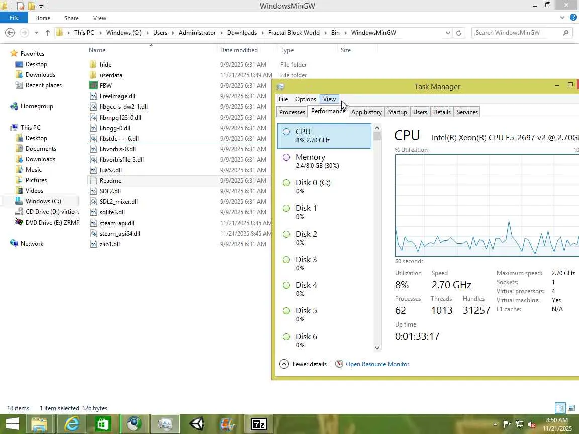Select the Readme text file icon
This screenshot has height=434, width=579.
tap(93, 181)
